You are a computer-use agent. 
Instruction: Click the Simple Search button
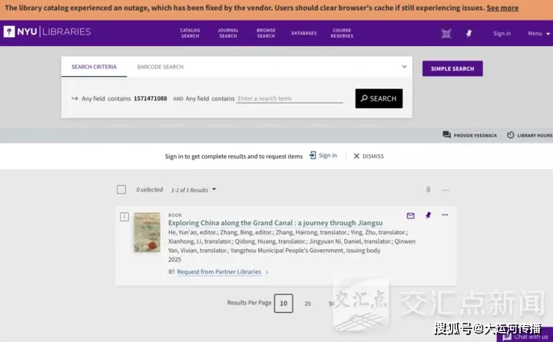click(452, 68)
